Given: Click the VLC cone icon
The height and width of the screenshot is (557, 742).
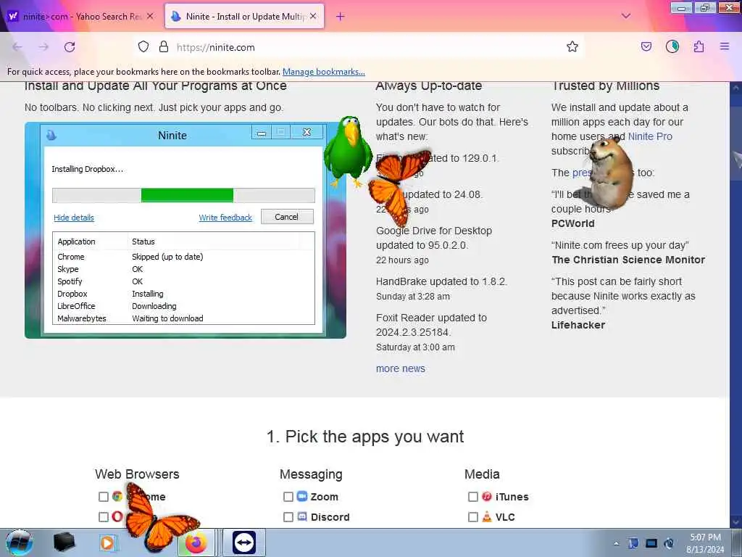Looking at the screenshot, I should 487,516.
